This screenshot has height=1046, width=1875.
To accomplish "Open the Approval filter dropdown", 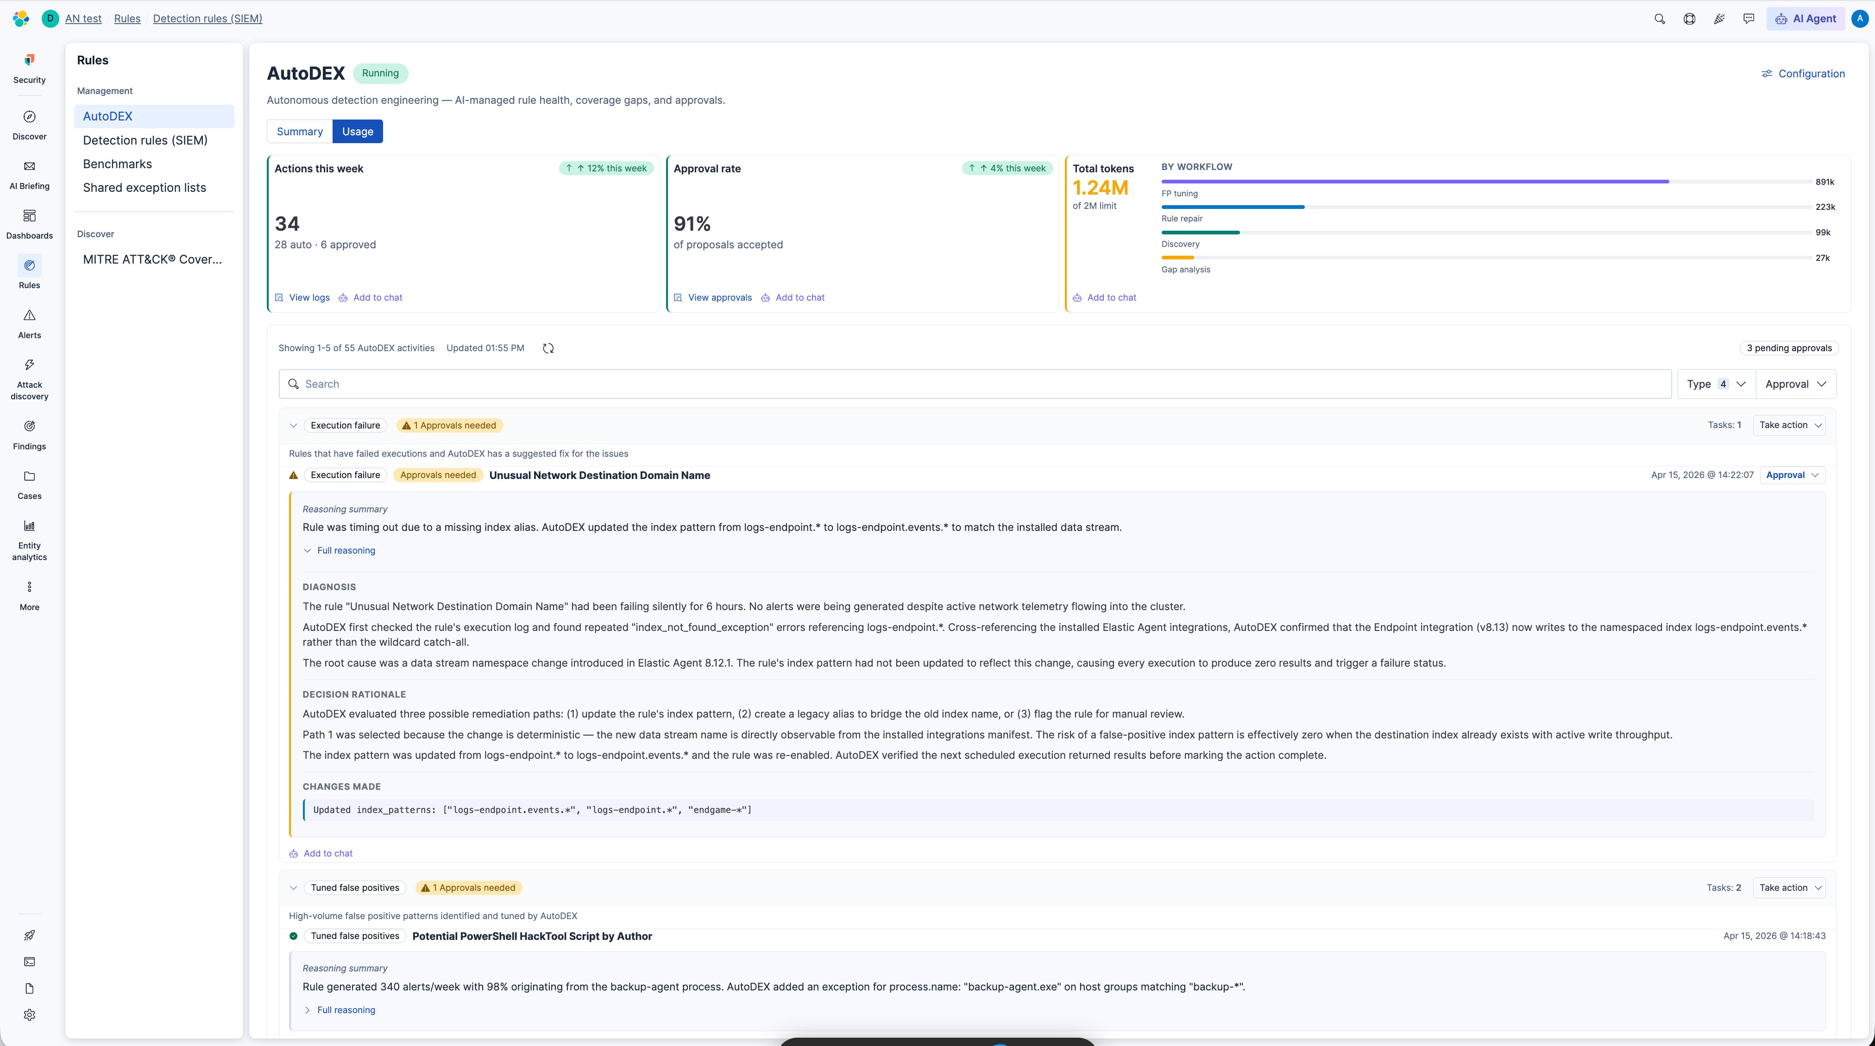I will click(1796, 384).
